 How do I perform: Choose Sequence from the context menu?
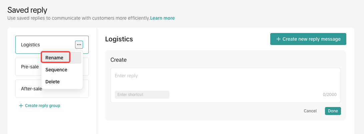pos(56,70)
